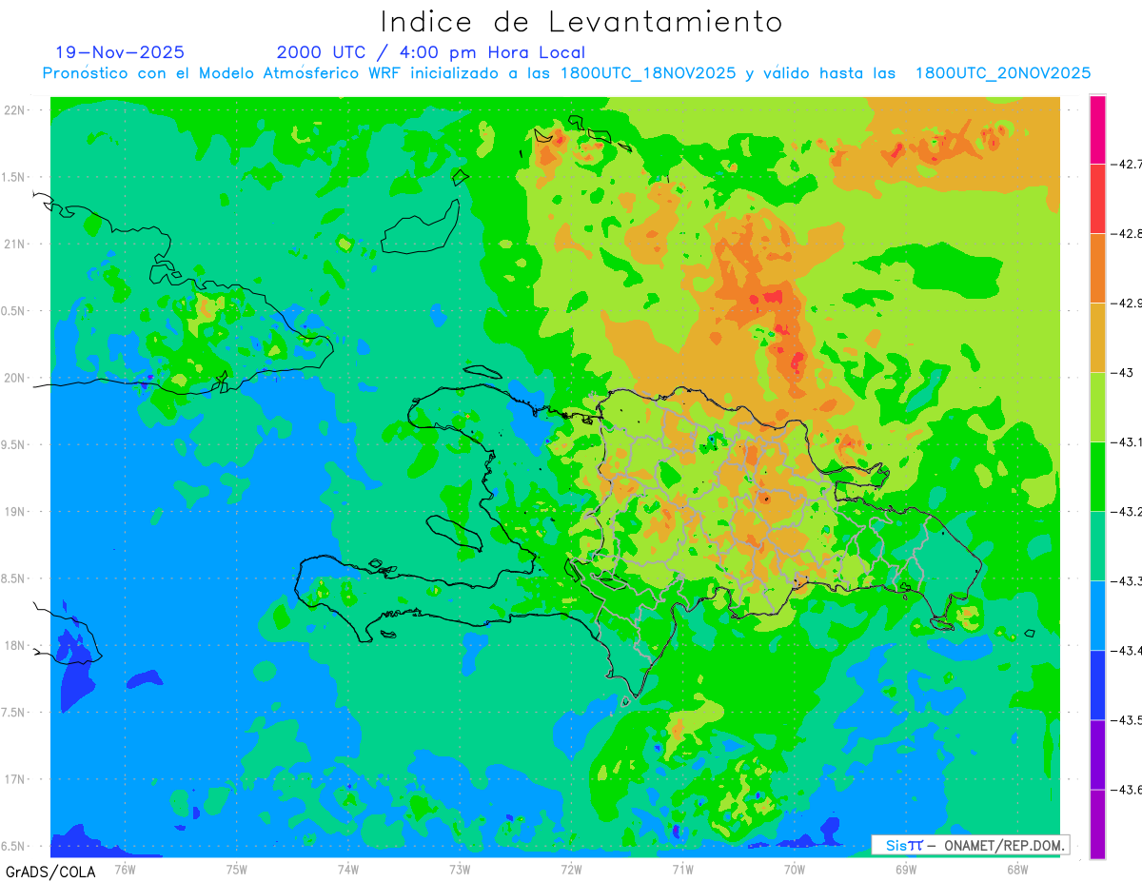This screenshot has height=882, width=1142.
Task: Click the '73W' longitude label
Action: click(460, 869)
